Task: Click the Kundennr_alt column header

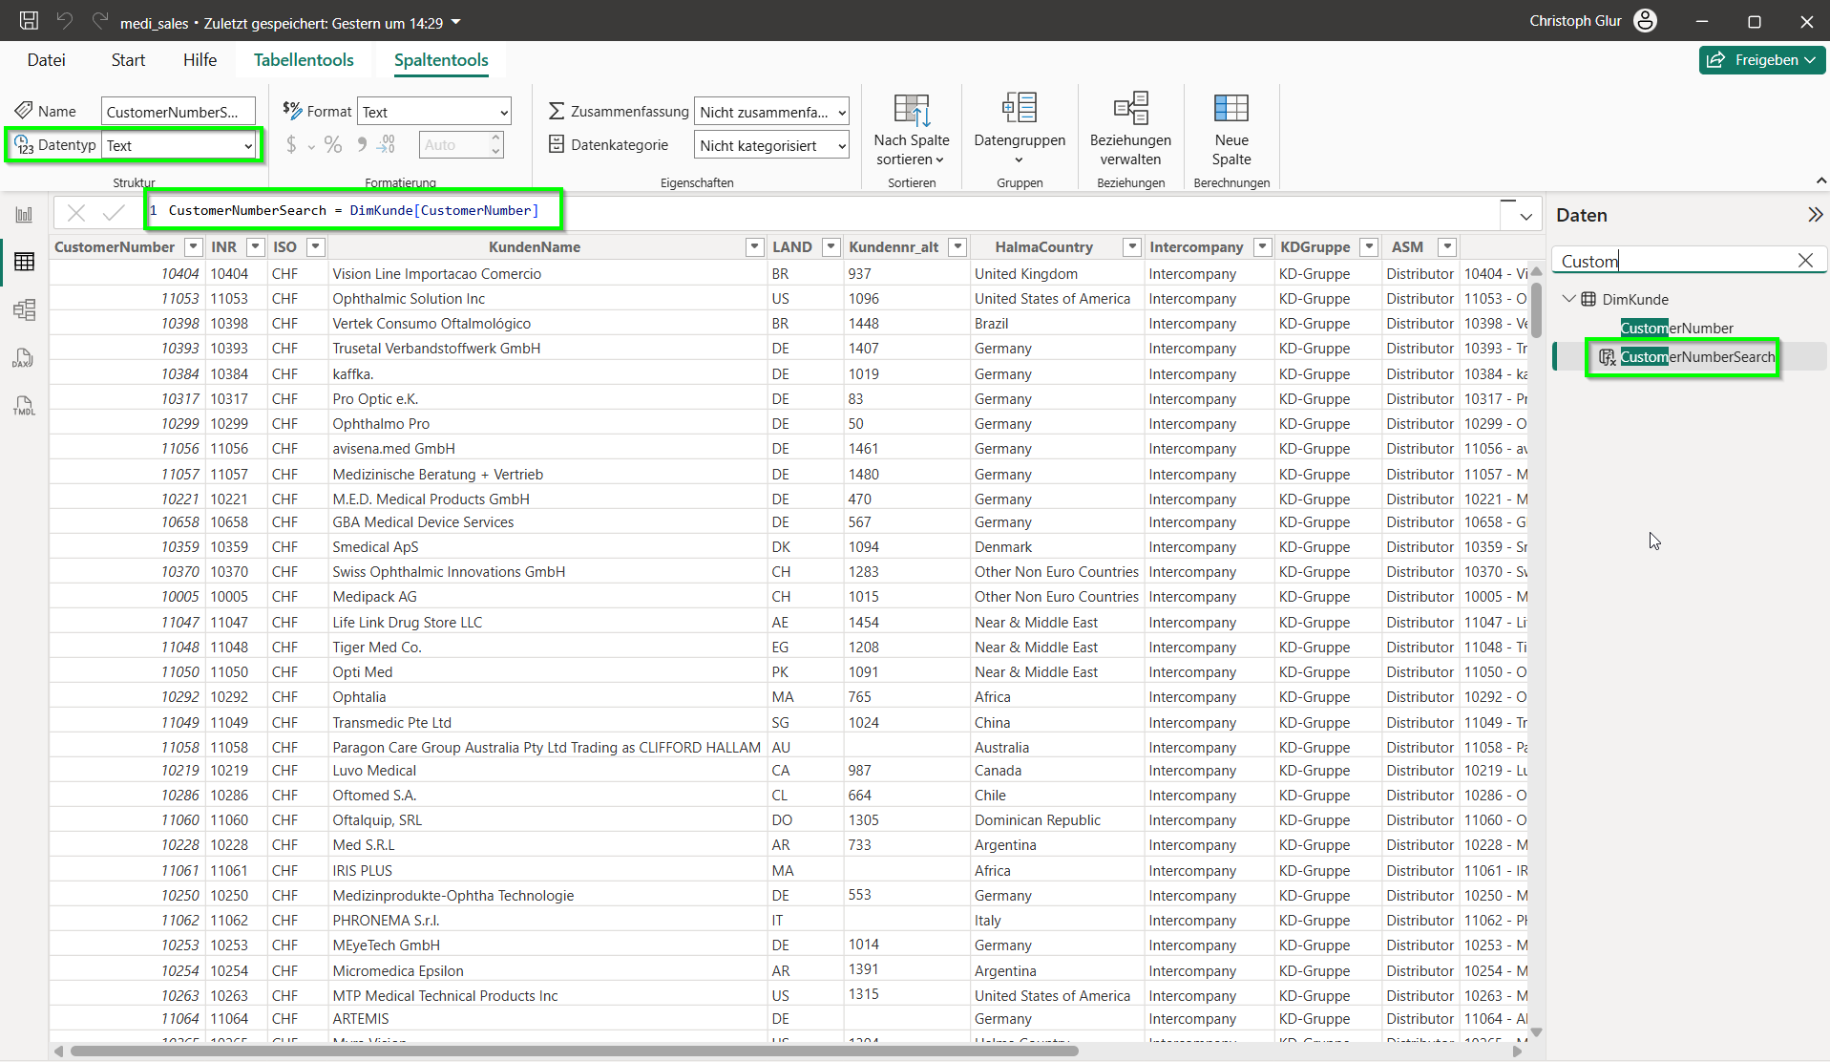Action: pyautogui.click(x=894, y=247)
